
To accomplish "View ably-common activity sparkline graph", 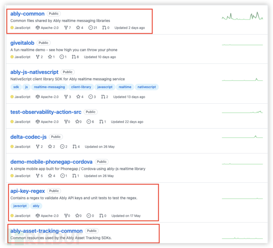I will click(x=243, y=16).
